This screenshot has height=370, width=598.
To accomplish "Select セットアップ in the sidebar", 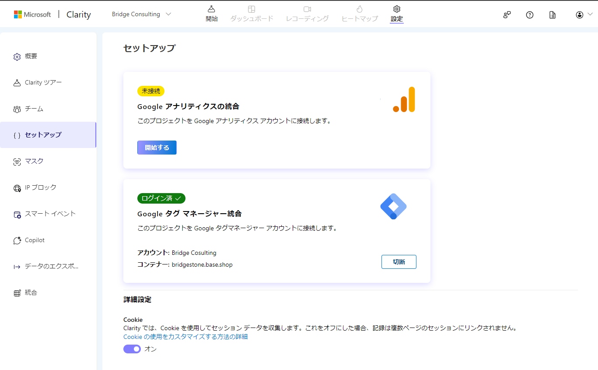I will coord(48,135).
